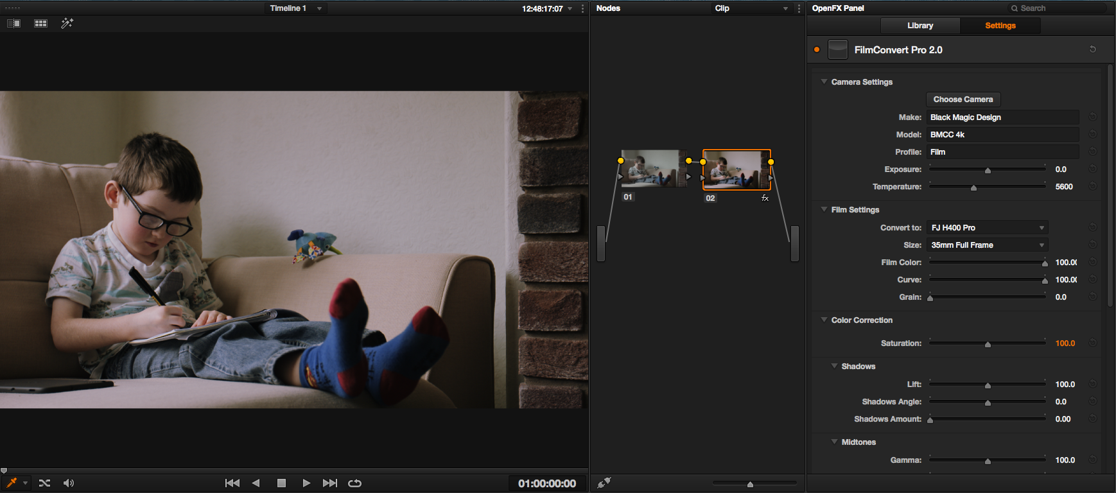This screenshot has height=493, width=1116.
Task: Open the viewer timecode dropdown arrow
Action: coord(570,8)
